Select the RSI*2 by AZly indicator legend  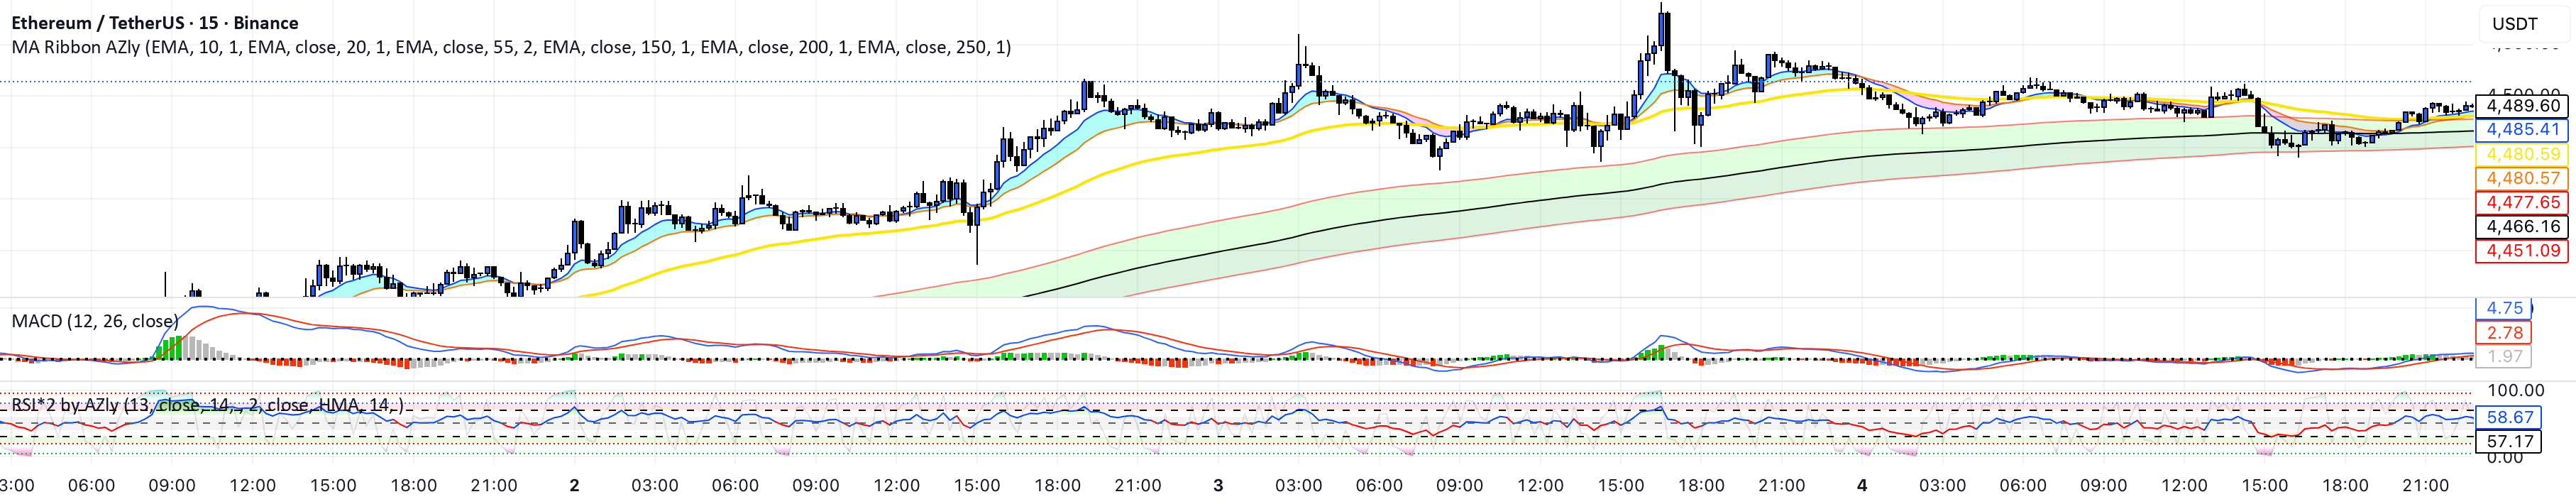(208, 405)
